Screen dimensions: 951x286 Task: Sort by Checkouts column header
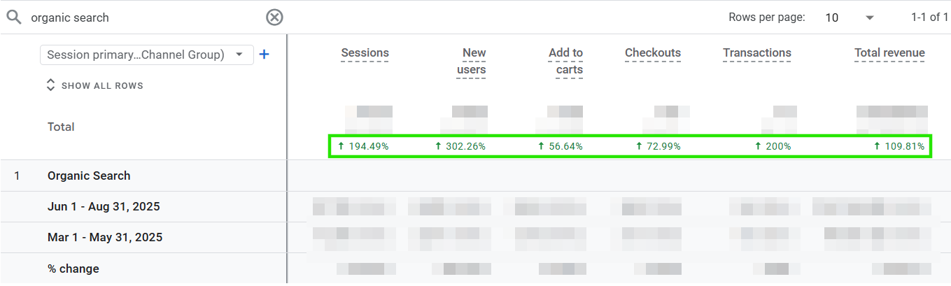tap(652, 53)
